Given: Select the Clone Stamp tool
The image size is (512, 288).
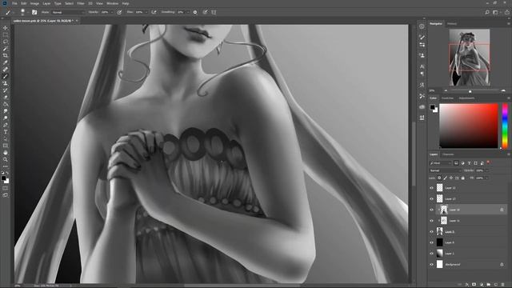Looking at the screenshot, I should 6,83.
